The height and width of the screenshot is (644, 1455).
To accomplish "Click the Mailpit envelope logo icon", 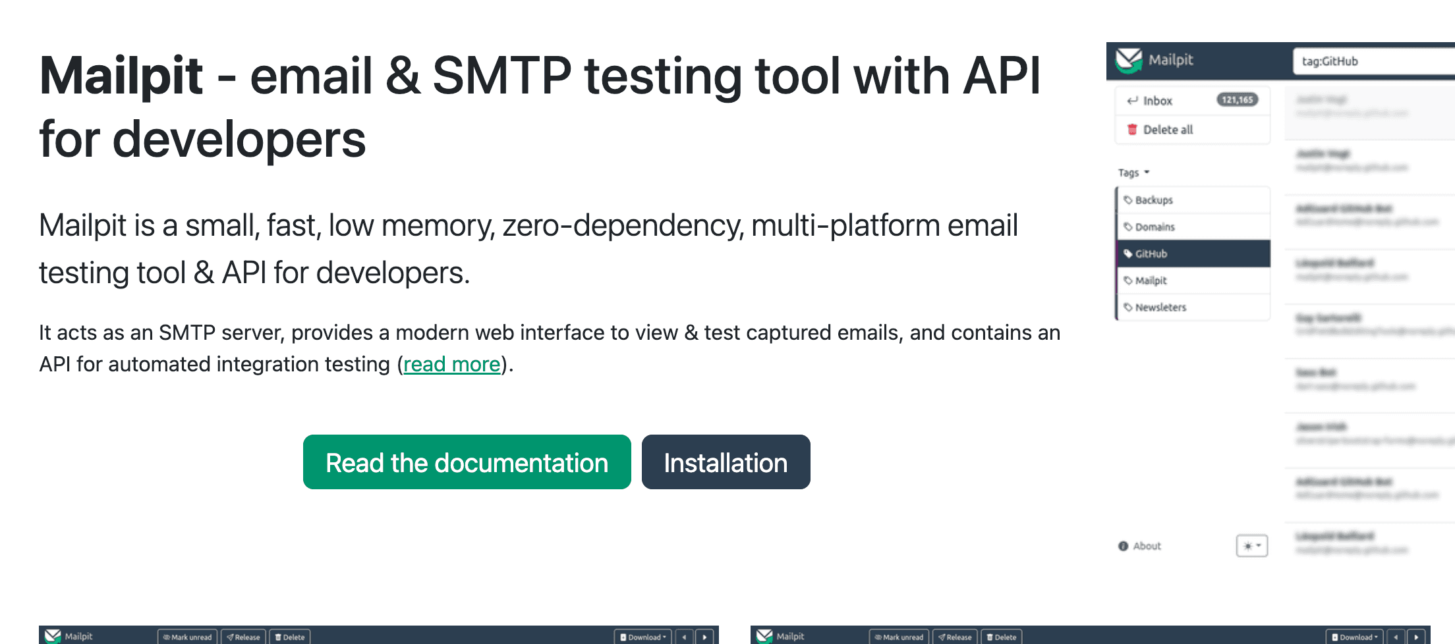I will click(1129, 59).
